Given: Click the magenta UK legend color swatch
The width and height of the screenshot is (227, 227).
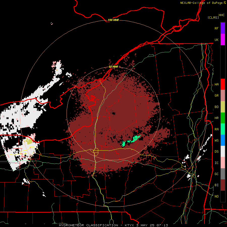Looking at the screenshot, I should 223,40.
